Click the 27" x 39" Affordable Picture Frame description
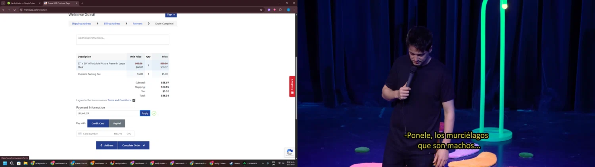 [x=101, y=65]
